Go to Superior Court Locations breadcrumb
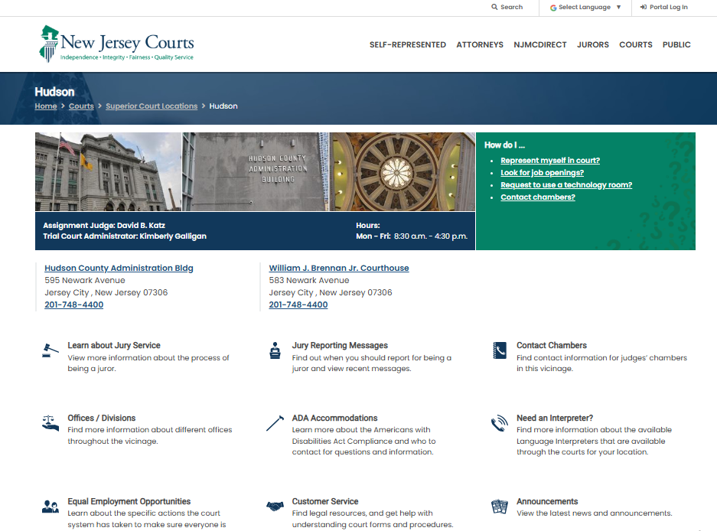This screenshot has width=717, height=531. point(152,106)
